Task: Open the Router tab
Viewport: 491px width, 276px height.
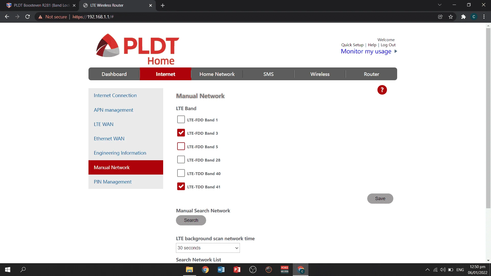Action: (x=371, y=74)
